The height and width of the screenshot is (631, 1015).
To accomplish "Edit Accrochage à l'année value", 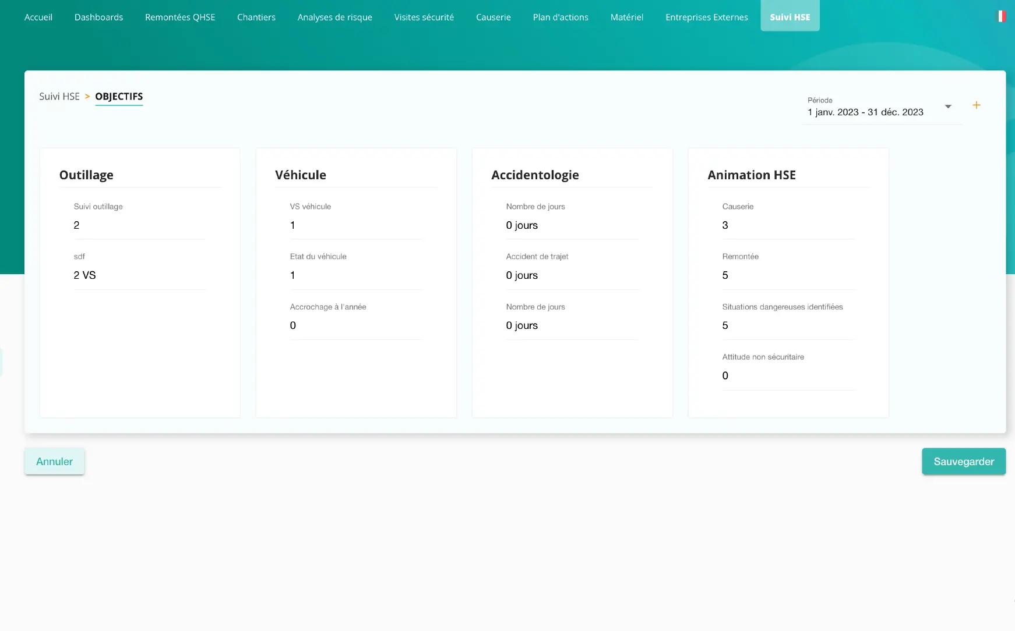I will click(355, 325).
